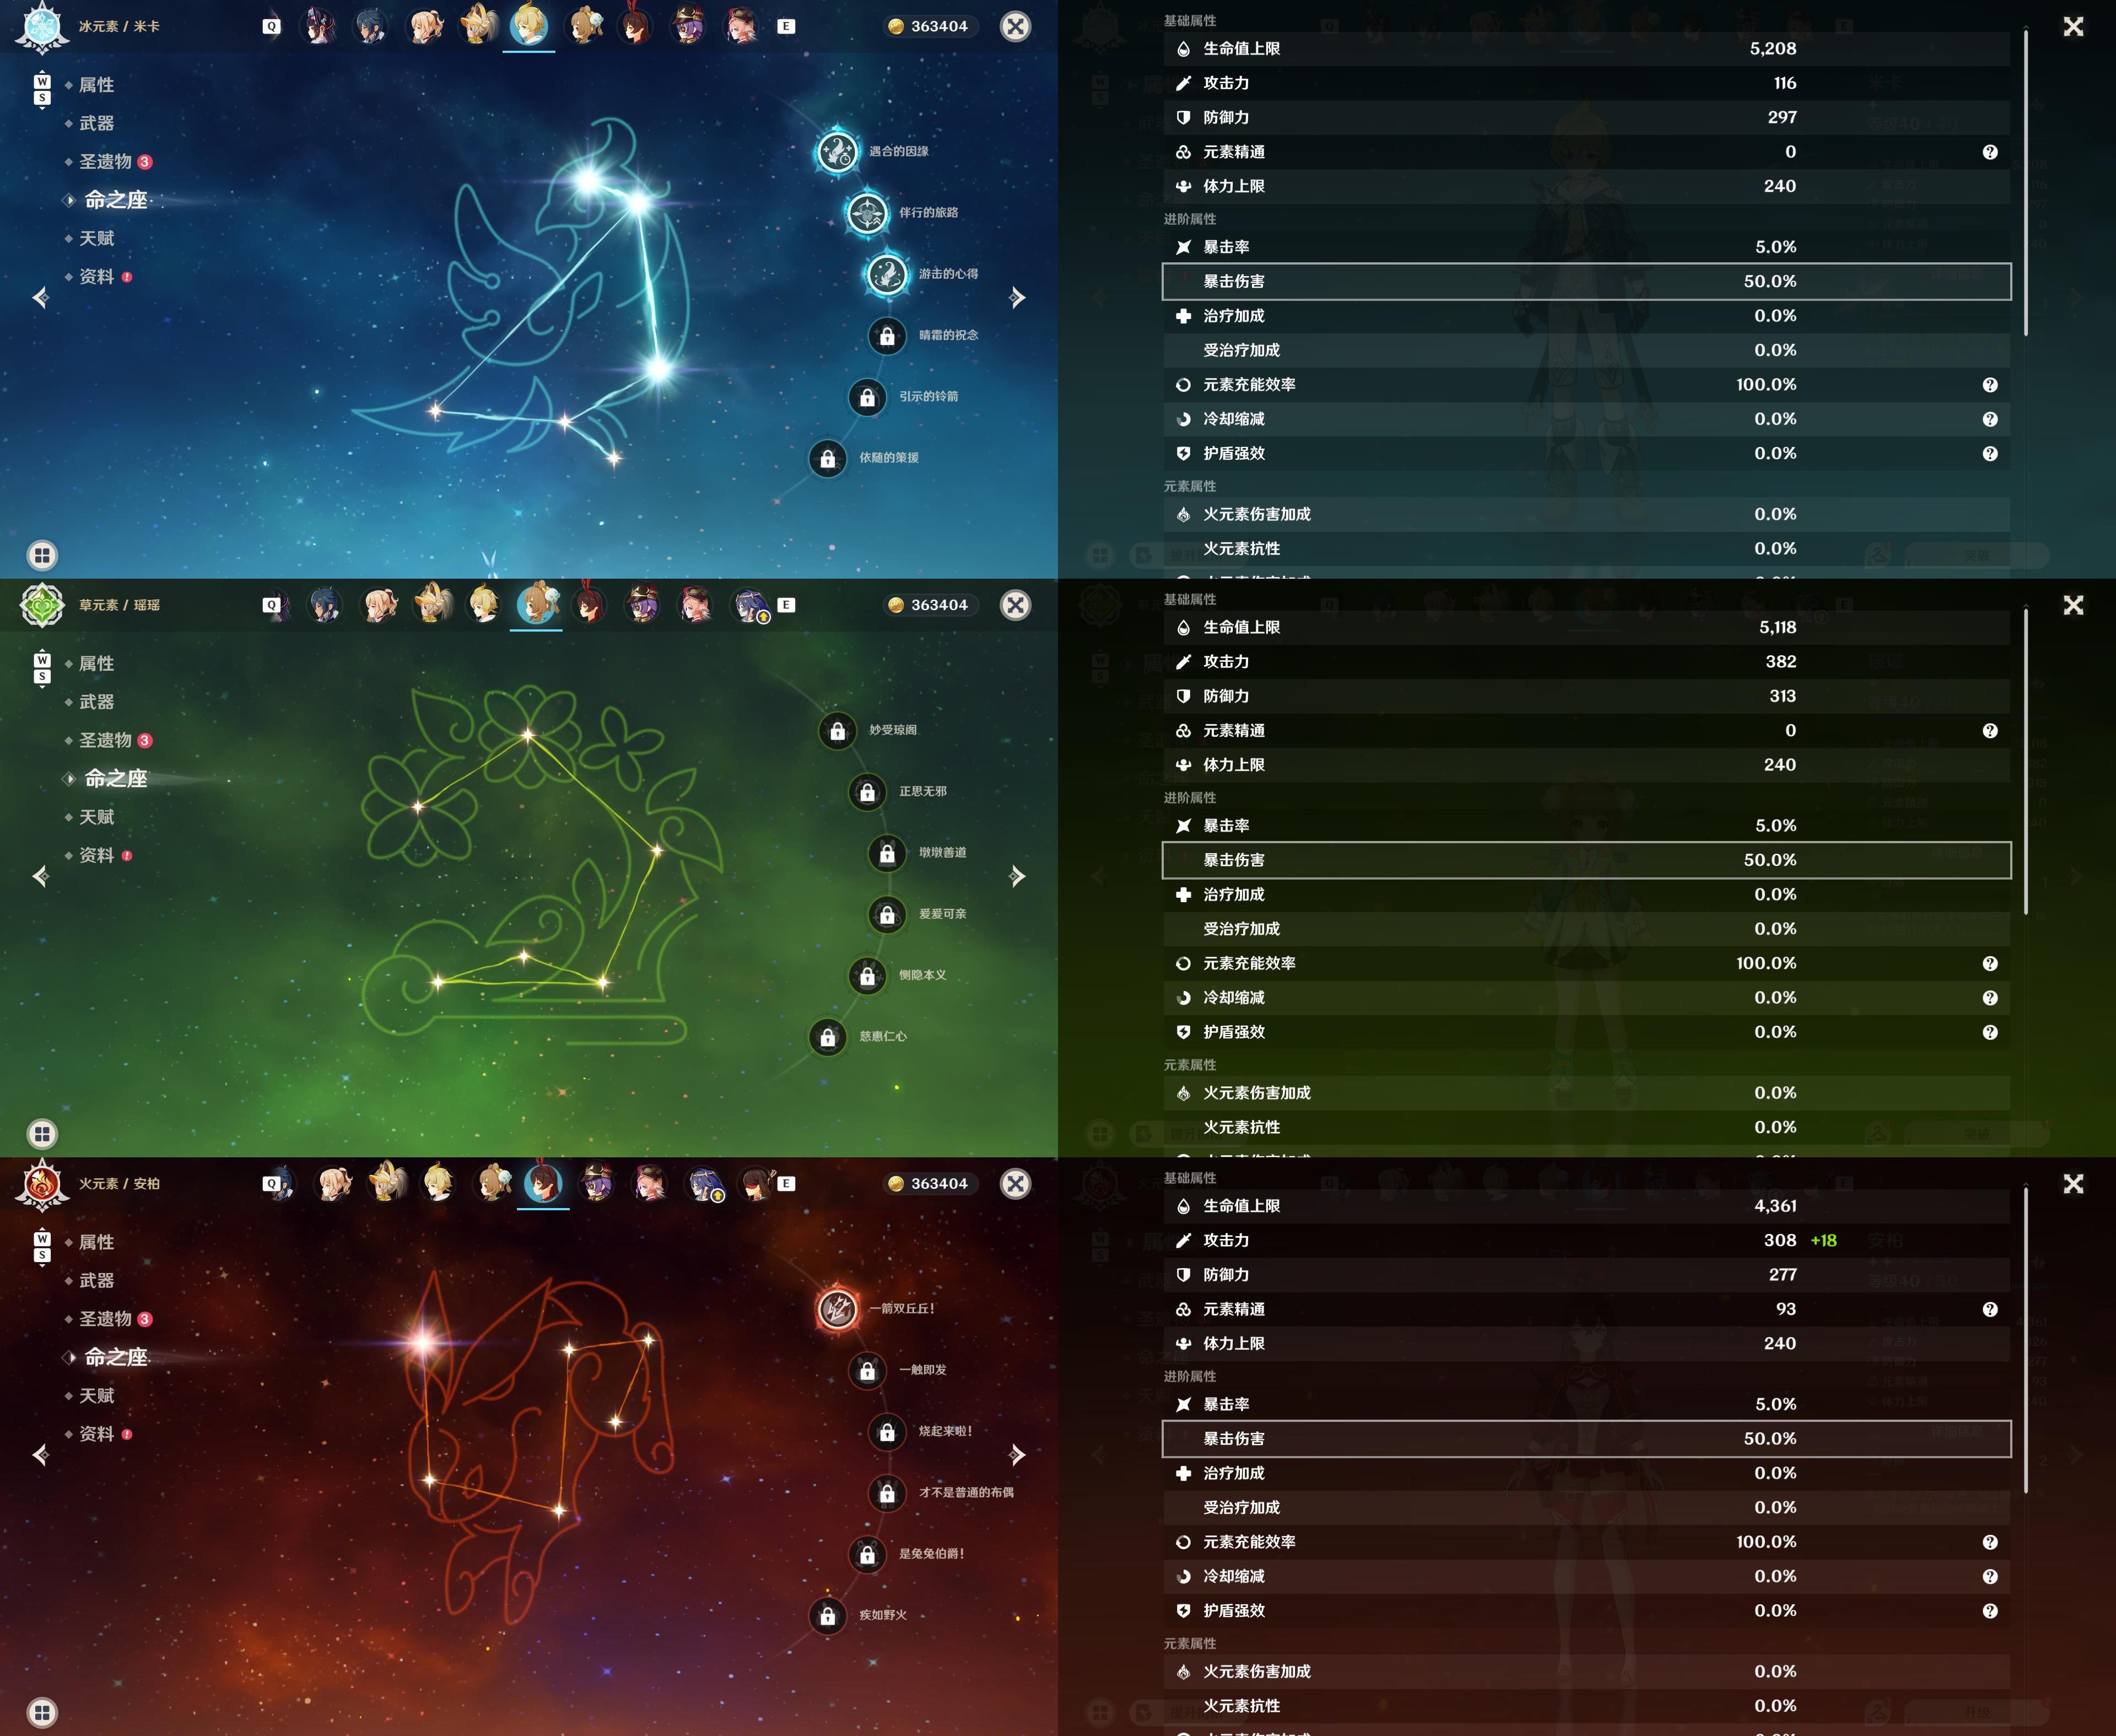Click locked 疾如野火 constellation node
2116x1736 pixels.
(x=828, y=1615)
